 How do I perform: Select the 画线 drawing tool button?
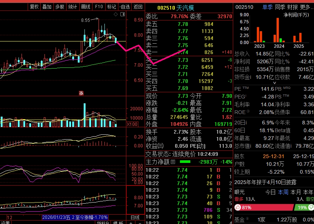point(86,7)
